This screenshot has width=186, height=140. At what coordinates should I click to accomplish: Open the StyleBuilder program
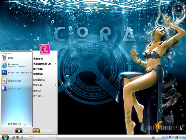pos(17,89)
